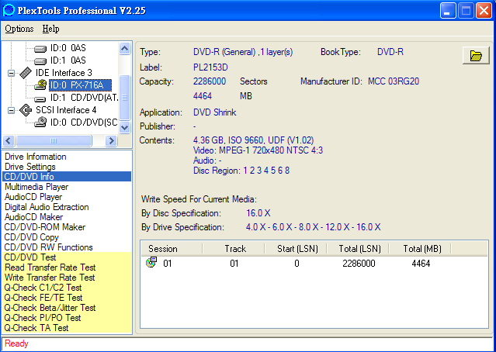Click the tree scroll up arrow

point(125,48)
